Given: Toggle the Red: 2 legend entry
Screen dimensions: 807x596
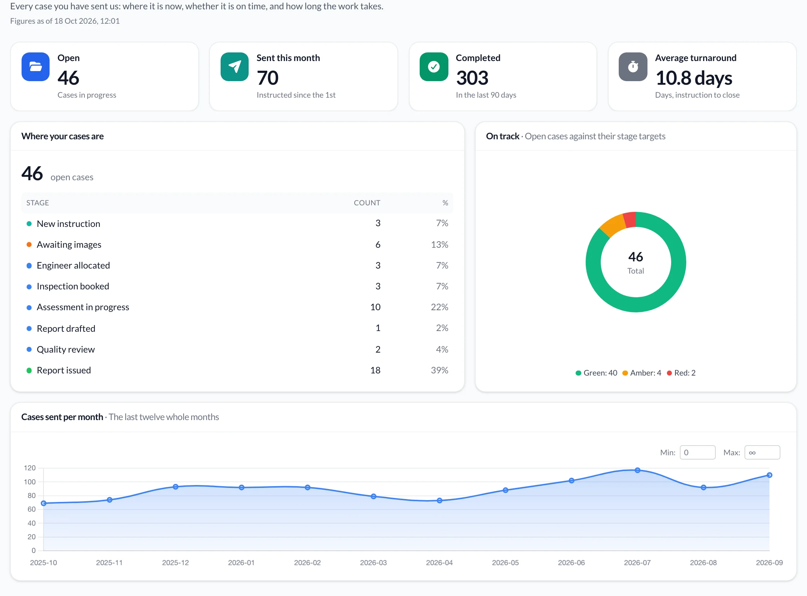Looking at the screenshot, I should [681, 373].
